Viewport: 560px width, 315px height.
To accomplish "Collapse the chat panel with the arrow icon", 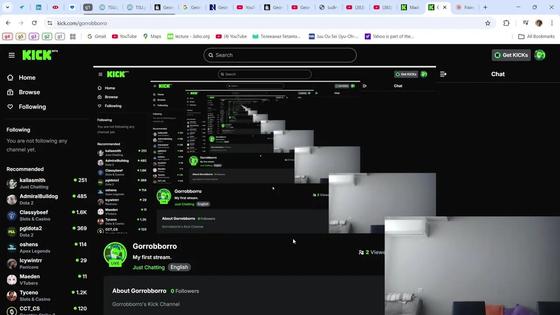I will [x=443, y=74].
